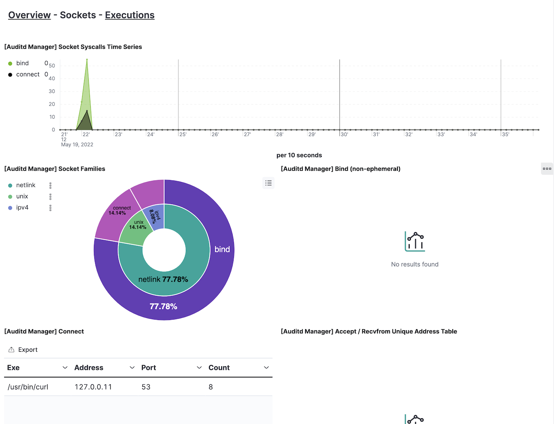
Task: Click the Export upload icon in Connect panel
Action: [11, 349]
